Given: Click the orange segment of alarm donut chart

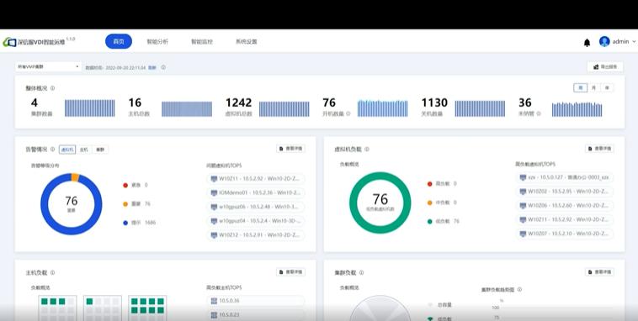Looking at the screenshot, I should (75, 177).
